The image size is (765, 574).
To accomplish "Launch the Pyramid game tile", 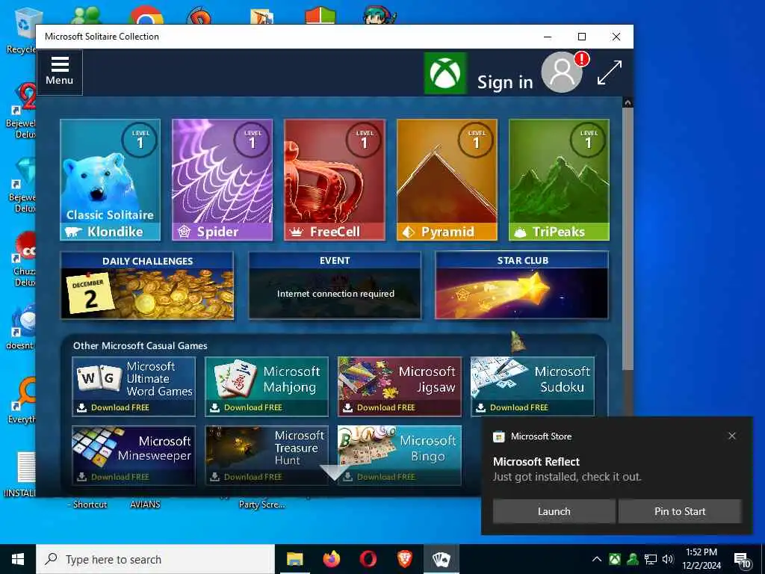I will (x=447, y=179).
